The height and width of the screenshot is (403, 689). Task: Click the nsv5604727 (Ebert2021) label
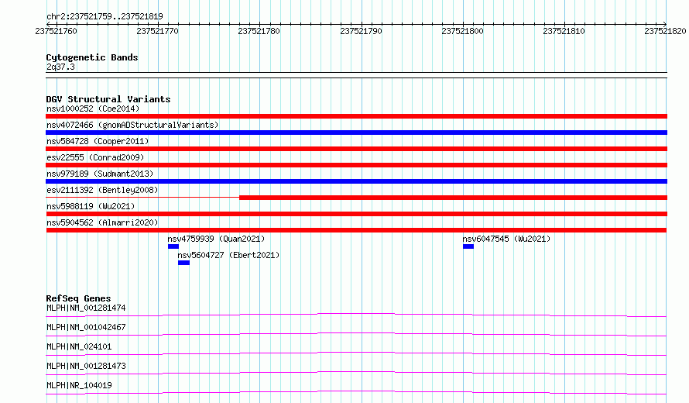tap(228, 255)
